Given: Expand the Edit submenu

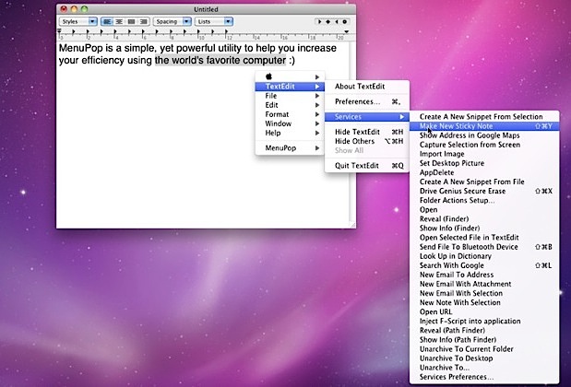Looking at the screenshot, I should [290, 105].
